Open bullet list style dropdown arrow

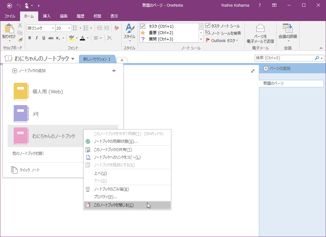(80, 28)
